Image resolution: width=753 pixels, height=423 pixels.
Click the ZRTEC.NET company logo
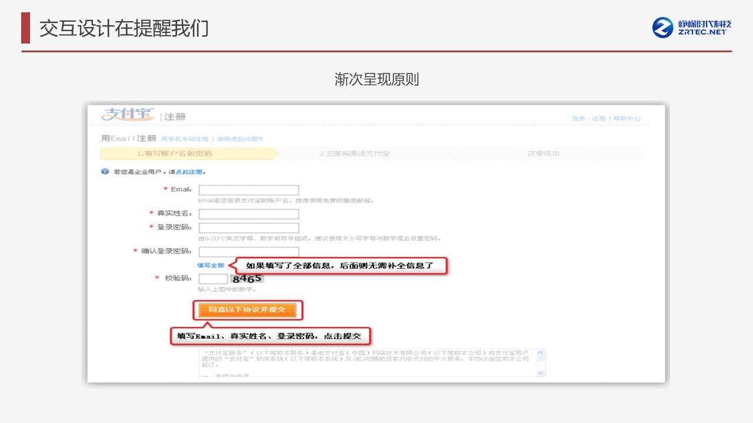(692, 27)
